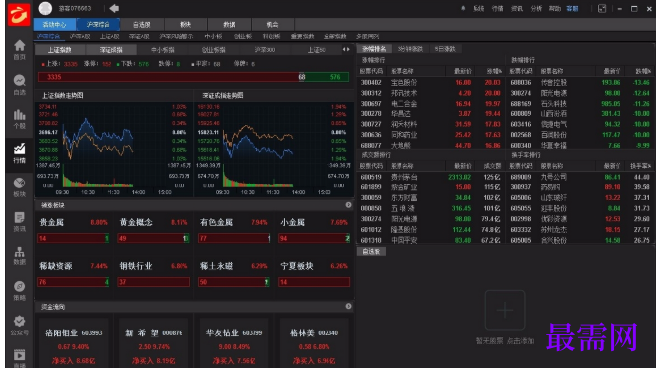Open the 首页 home icon in sidebar

pyautogui.click(x=20, y=49)
